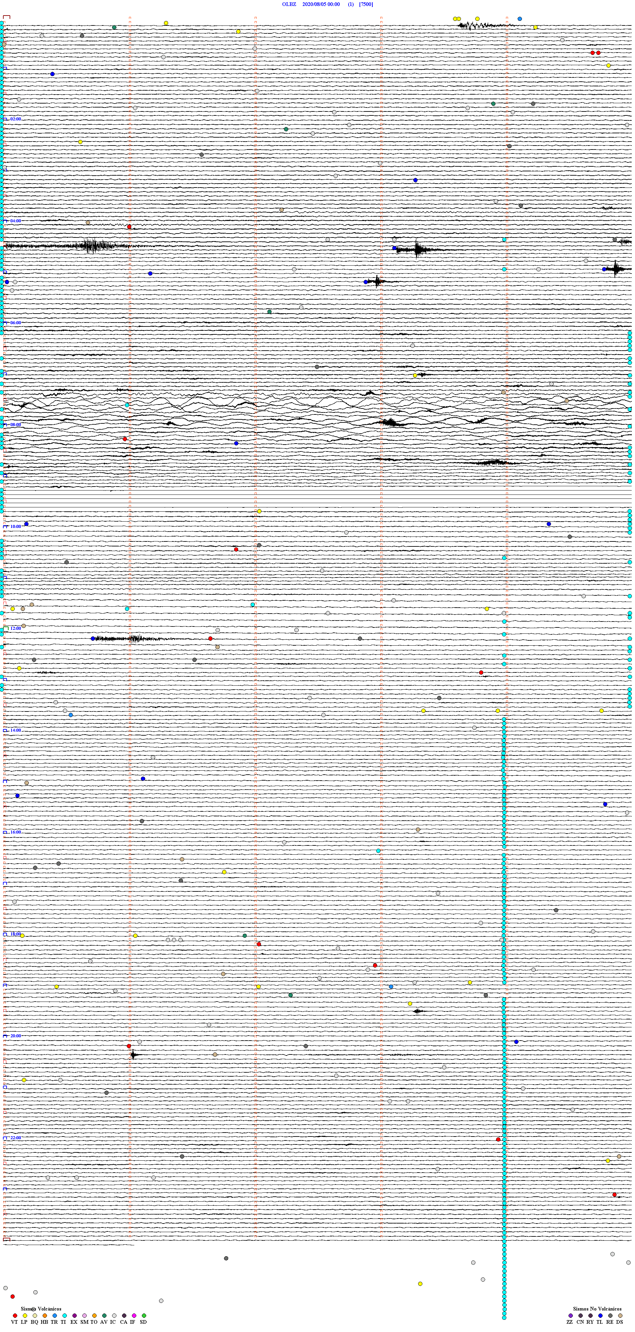Click the lilac SM legend dot
This screenshot has height=1332, width=635.
coord(84,1315)
